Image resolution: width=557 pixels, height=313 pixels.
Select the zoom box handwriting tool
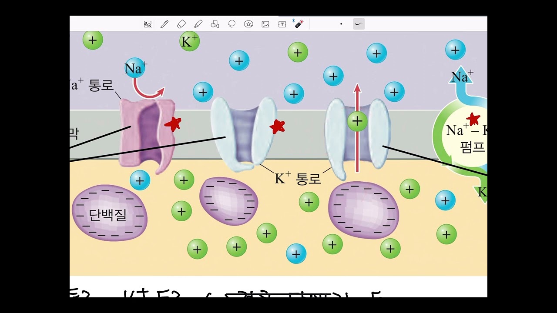(148, 24)
